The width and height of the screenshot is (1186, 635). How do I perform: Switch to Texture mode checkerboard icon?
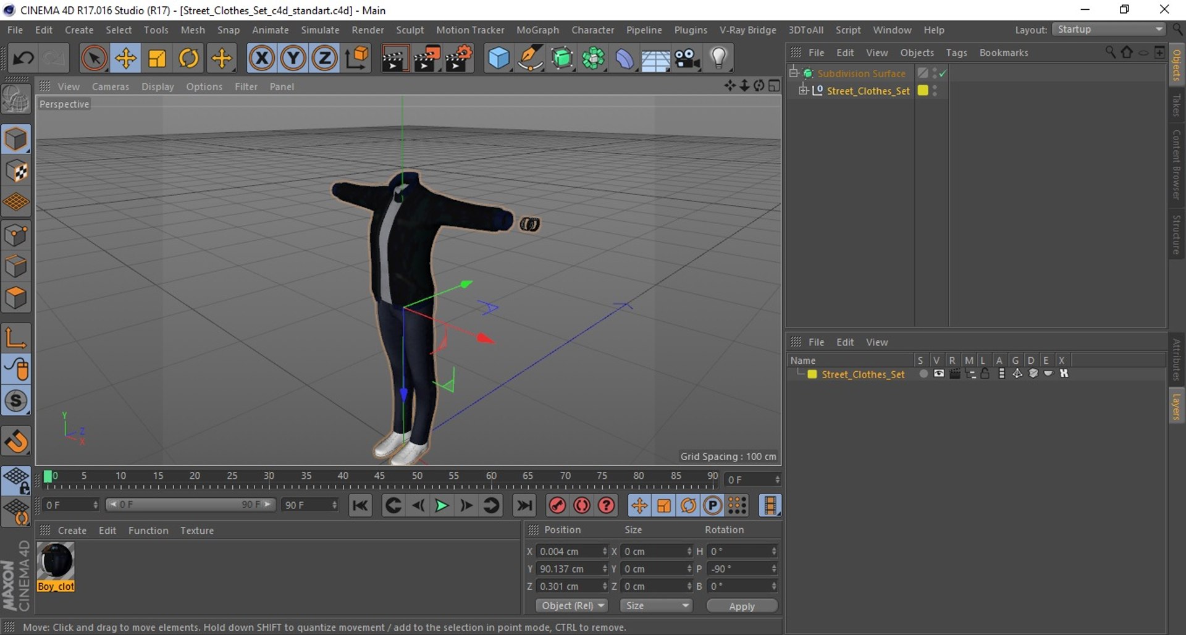tap(16, 170)
